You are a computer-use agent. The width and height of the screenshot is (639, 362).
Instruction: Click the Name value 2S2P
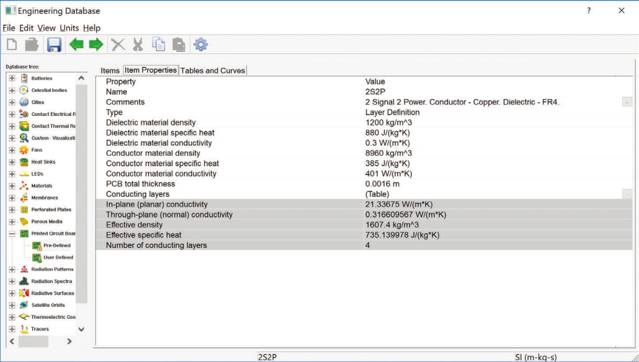click(x=375, y=92)
